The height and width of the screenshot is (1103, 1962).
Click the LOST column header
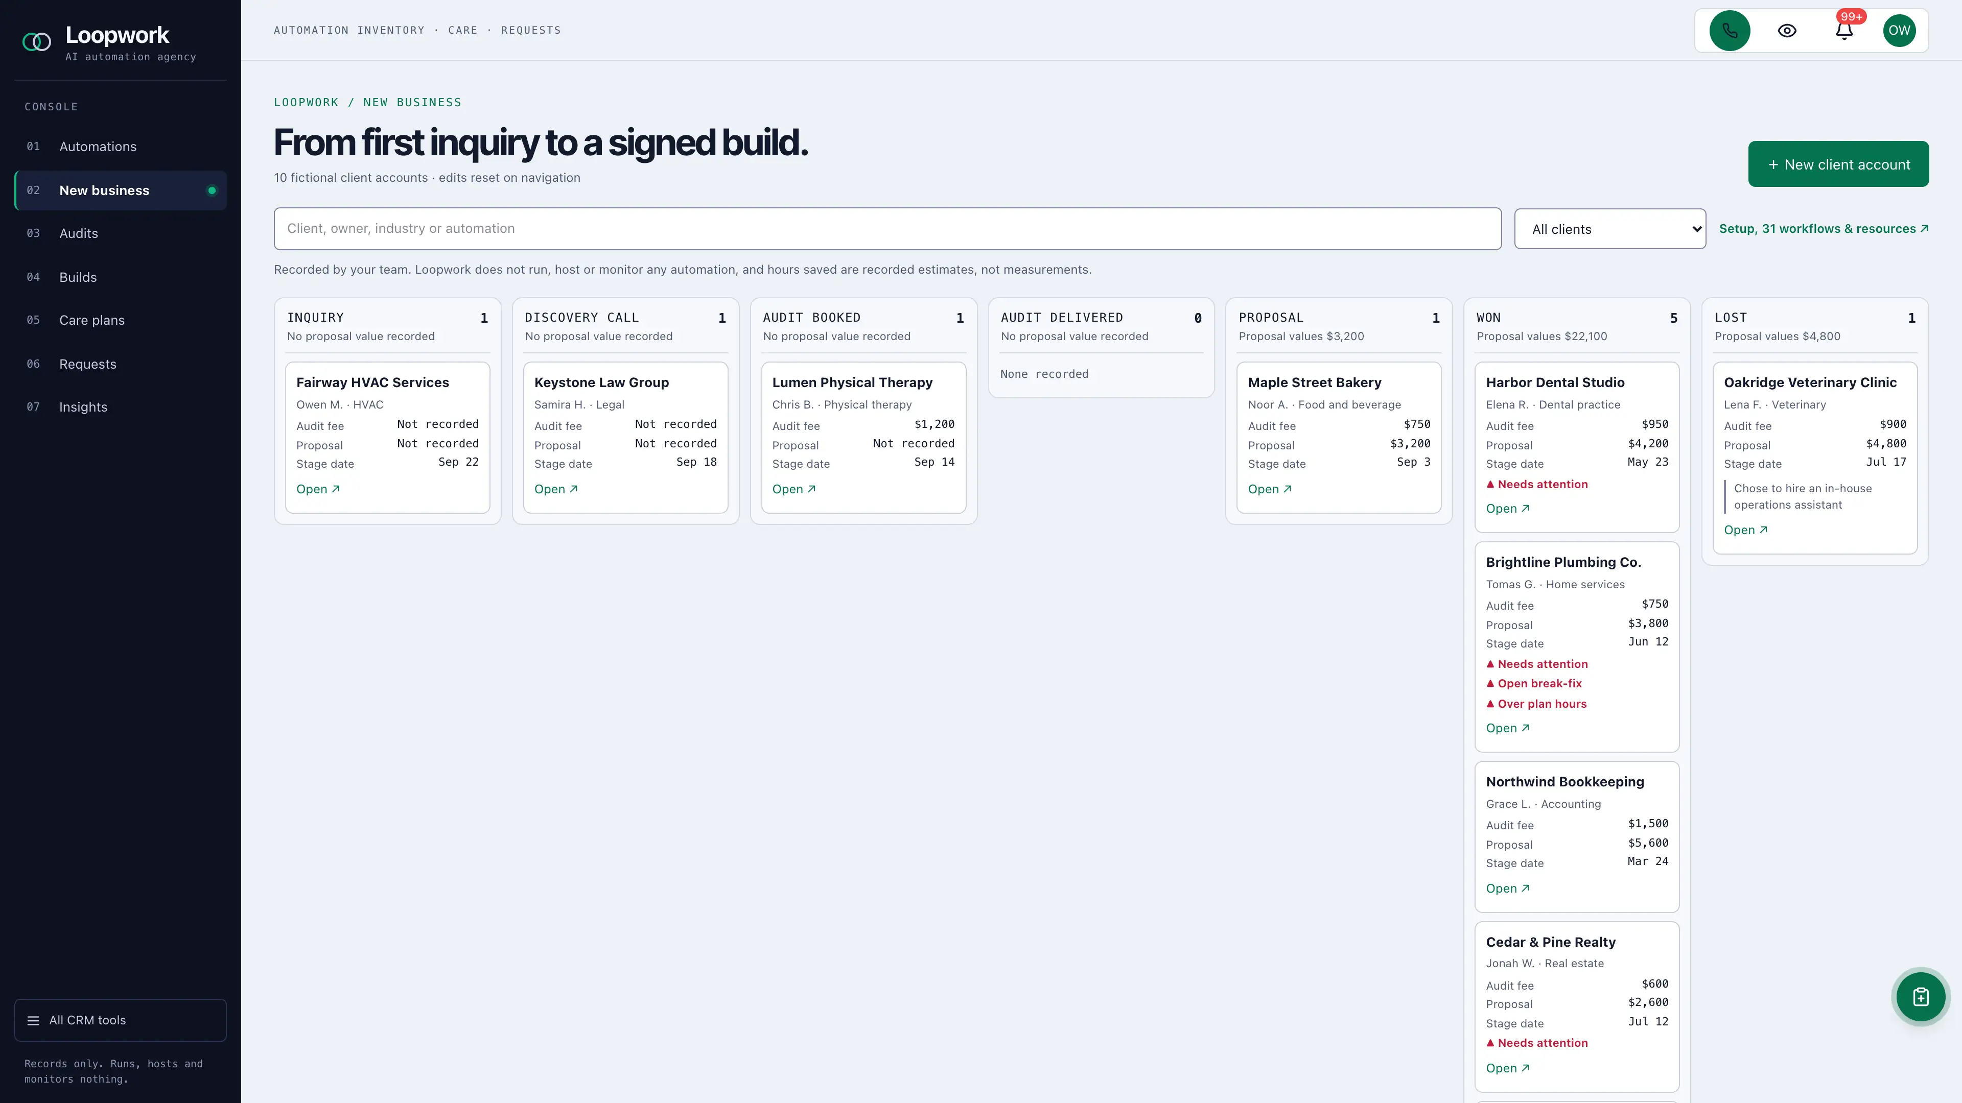click(x=1731, y=318)
